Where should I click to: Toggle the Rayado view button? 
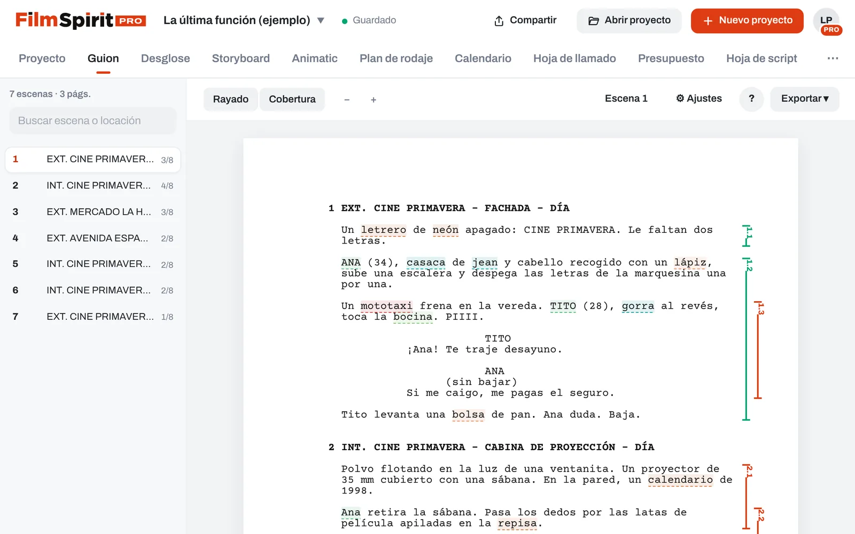[231, 99]
